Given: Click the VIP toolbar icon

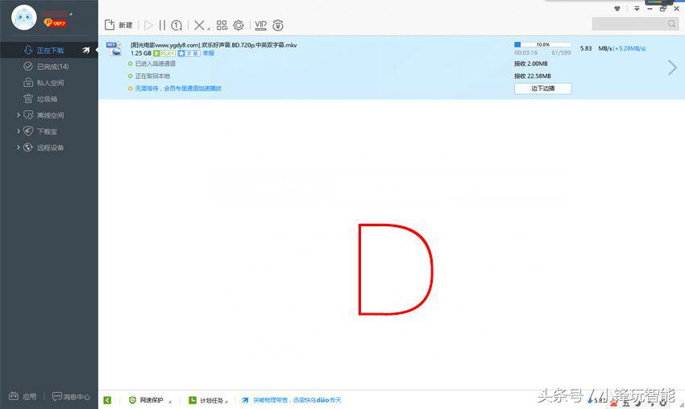Looking at the screenshot, I should (x=261, y=25).
